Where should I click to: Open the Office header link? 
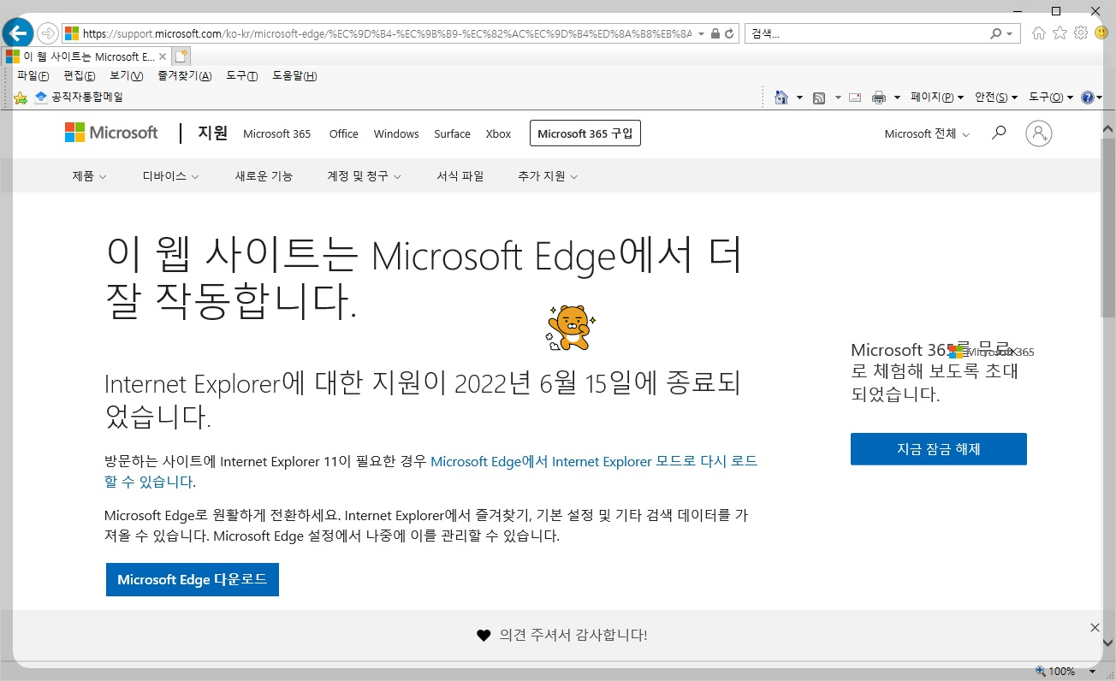[344, 134]
